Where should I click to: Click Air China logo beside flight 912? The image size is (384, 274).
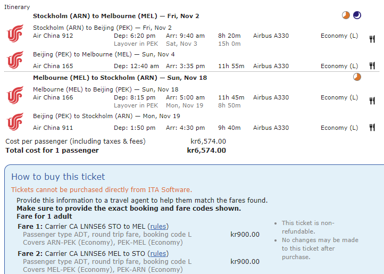15,34
